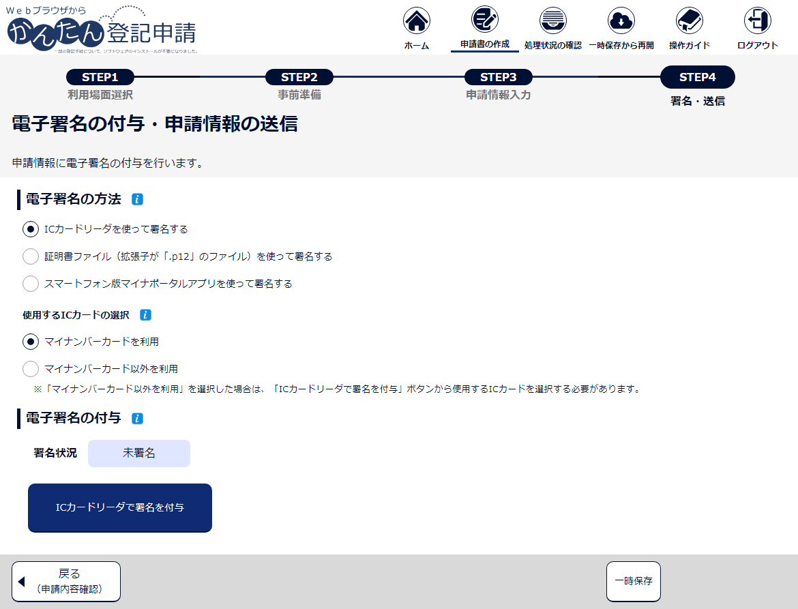The width and height of the screenshot is (798, 609).
Task: Select マイナンバーカードを利用 radio button
Action: coord(31,342)
